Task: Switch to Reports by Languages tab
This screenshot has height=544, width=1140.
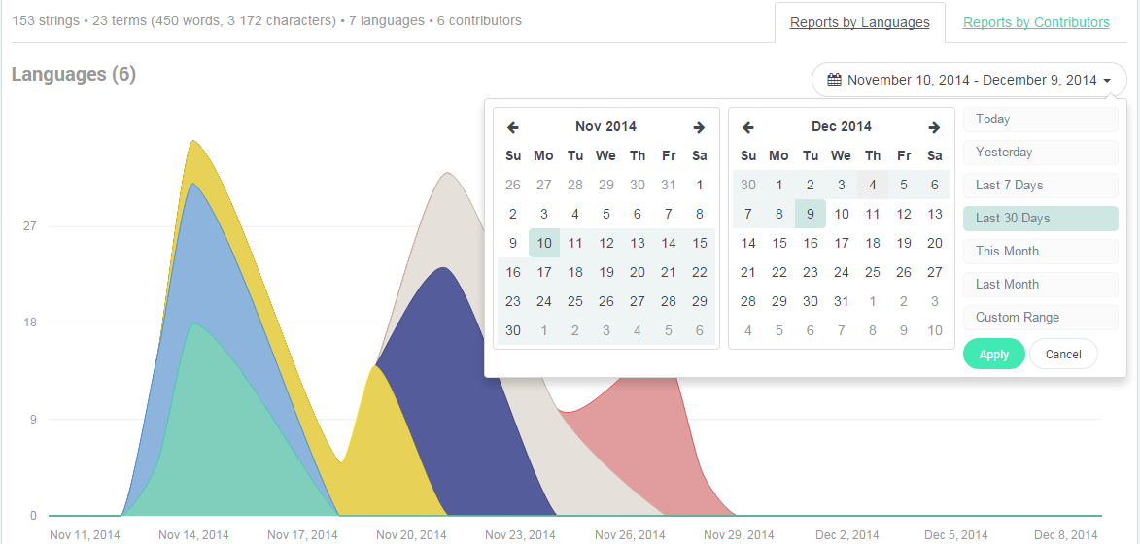Action: (x=859, y=22)
